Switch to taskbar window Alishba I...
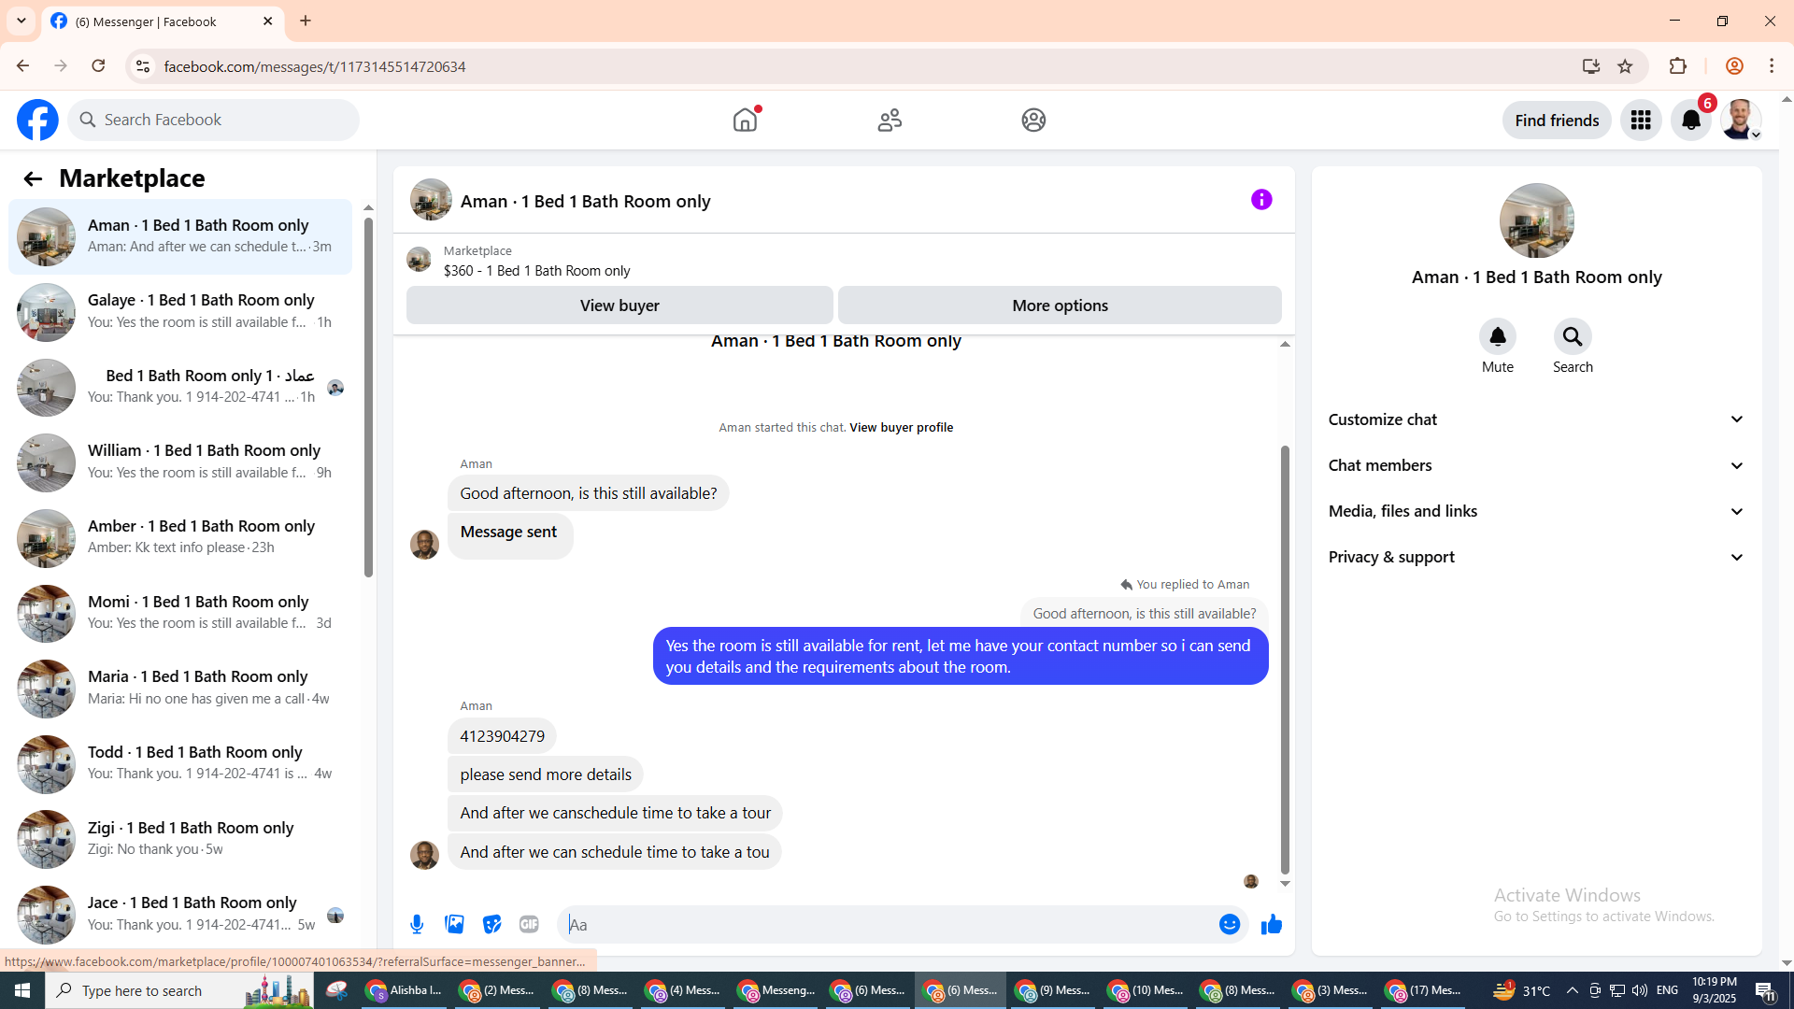The image size is (1794, 1009). 406,990
